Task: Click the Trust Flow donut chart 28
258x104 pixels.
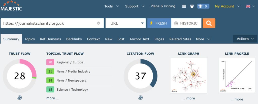Action: click(x=20, y=76)
